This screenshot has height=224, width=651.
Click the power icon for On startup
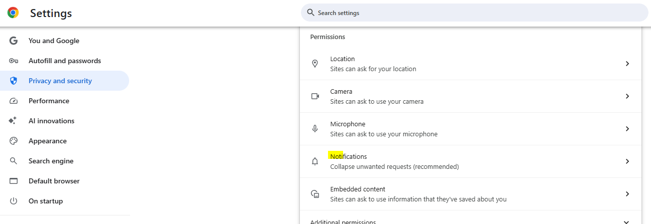(x=14, y=201)
